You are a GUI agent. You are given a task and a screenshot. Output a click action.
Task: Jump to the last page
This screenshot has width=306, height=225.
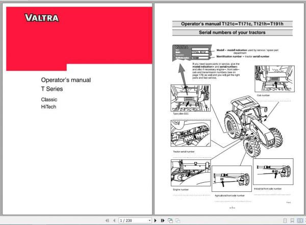point(163,220)
